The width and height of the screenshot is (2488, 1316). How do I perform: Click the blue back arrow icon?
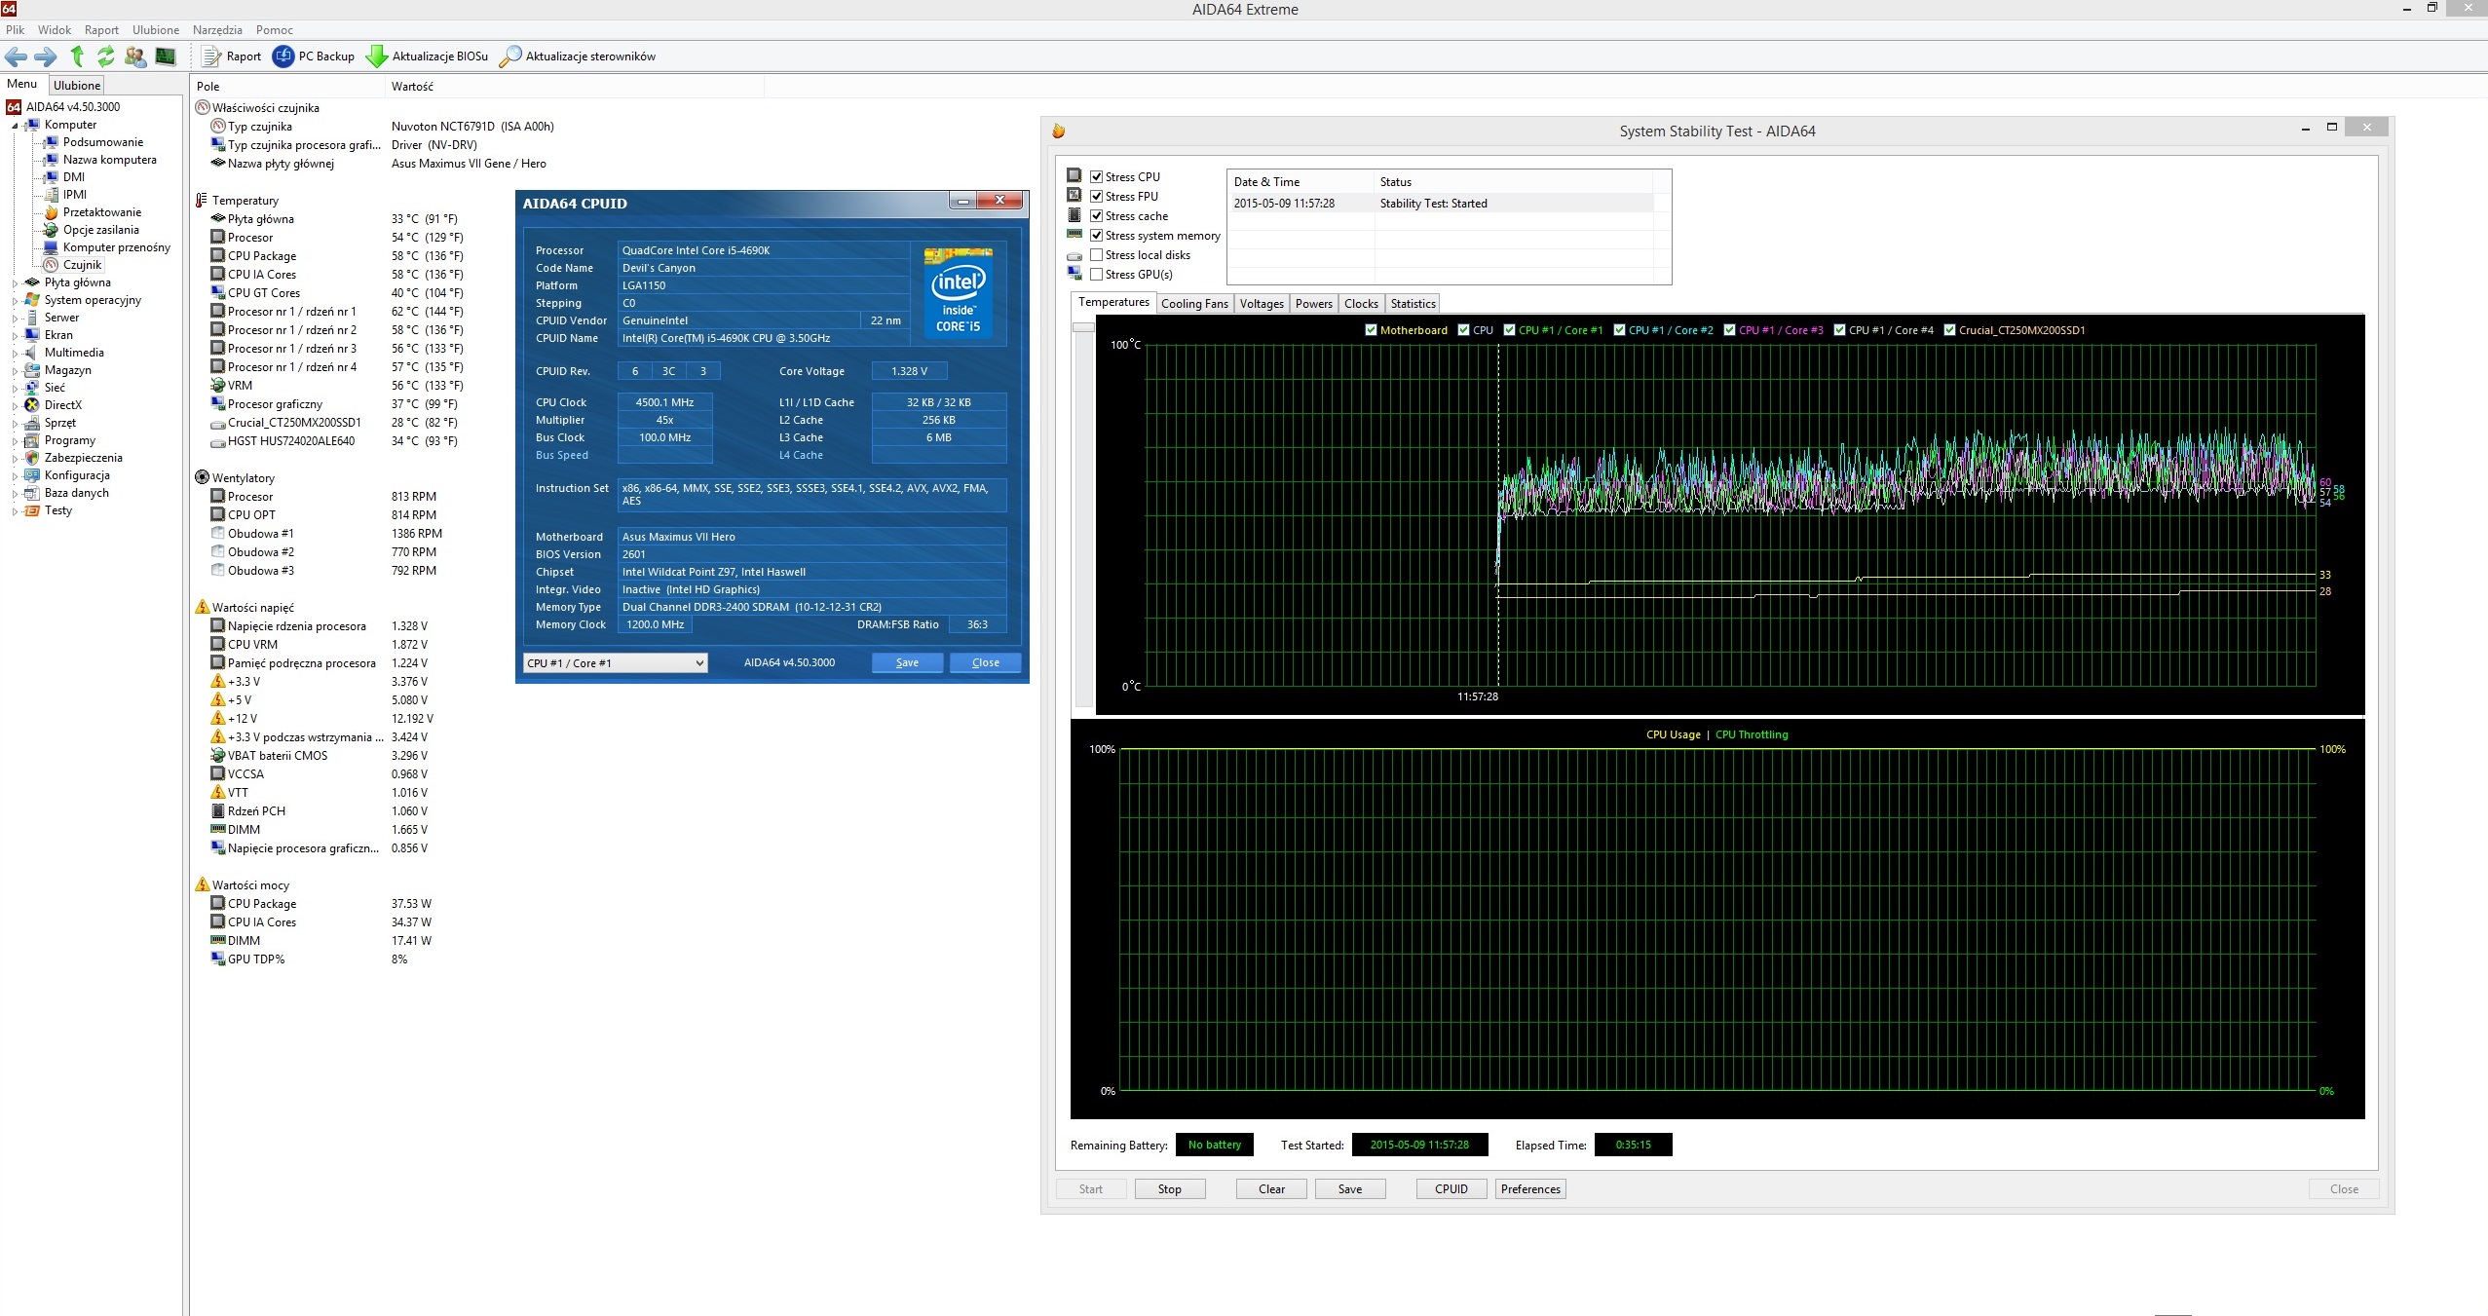(16, 56)
